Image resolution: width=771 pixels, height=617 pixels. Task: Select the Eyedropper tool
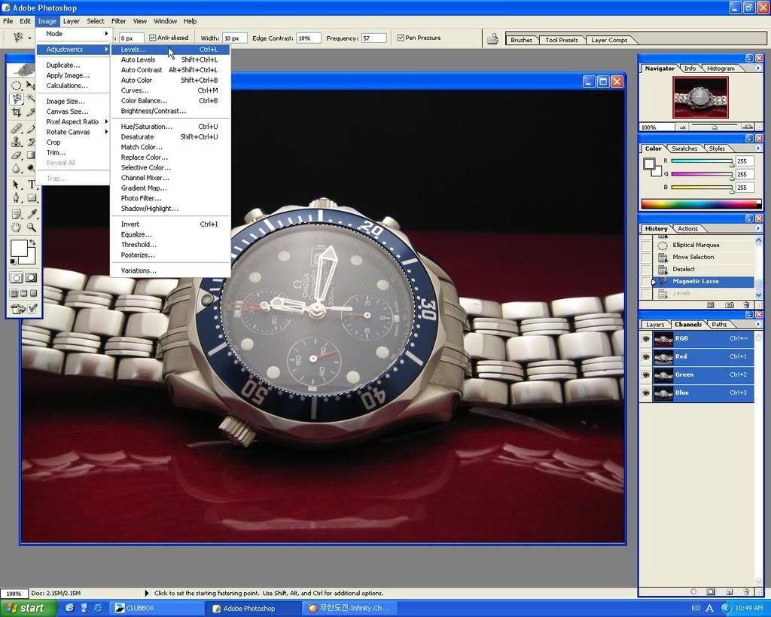(x=32, y=214)
